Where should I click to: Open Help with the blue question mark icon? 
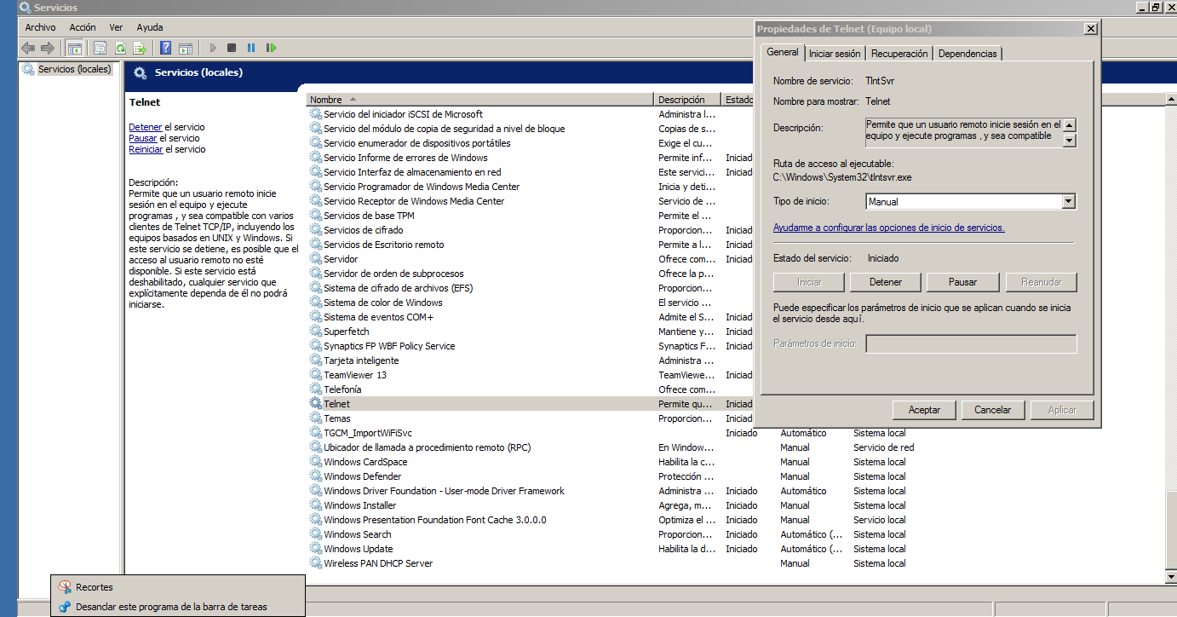(166, 49)
